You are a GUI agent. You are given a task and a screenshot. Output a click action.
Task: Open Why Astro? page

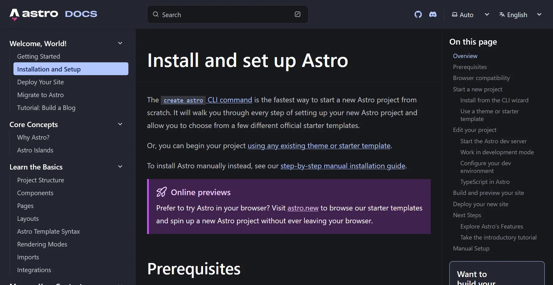(33, 137)
